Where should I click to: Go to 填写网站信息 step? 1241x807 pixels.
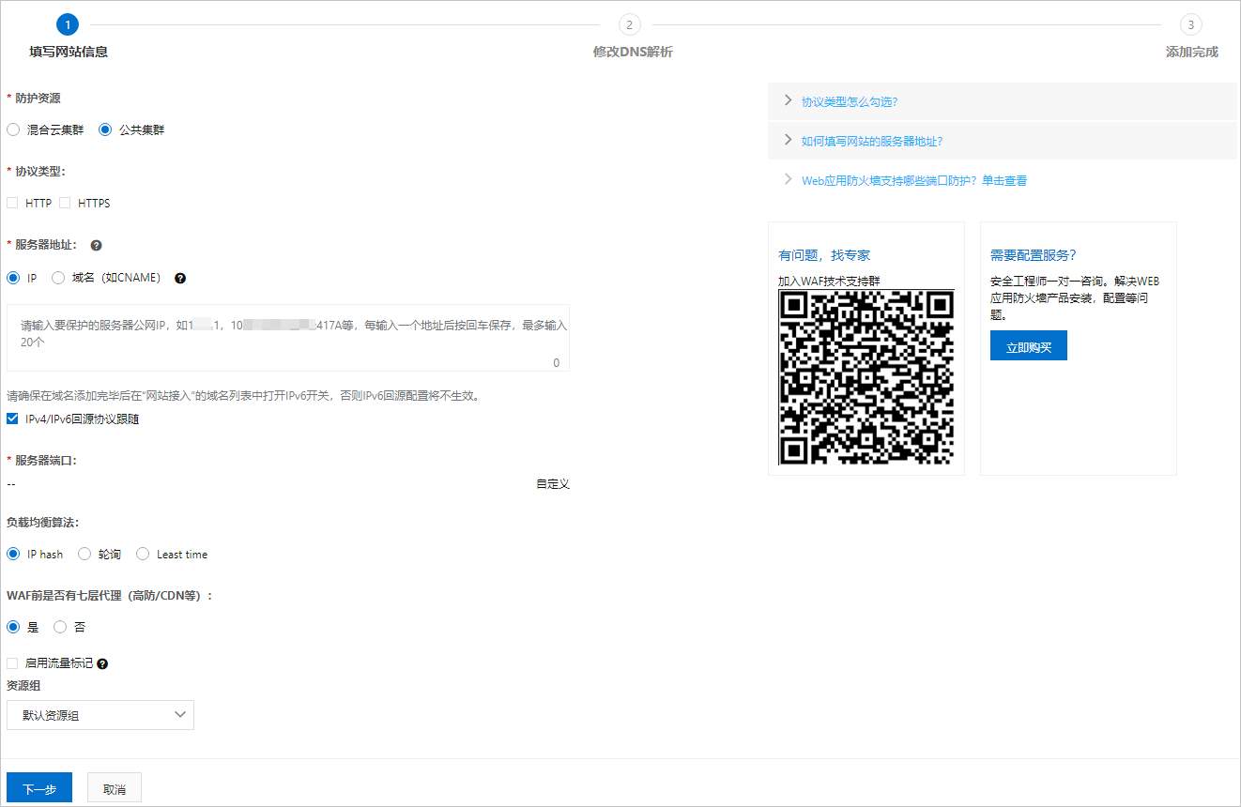69,53
